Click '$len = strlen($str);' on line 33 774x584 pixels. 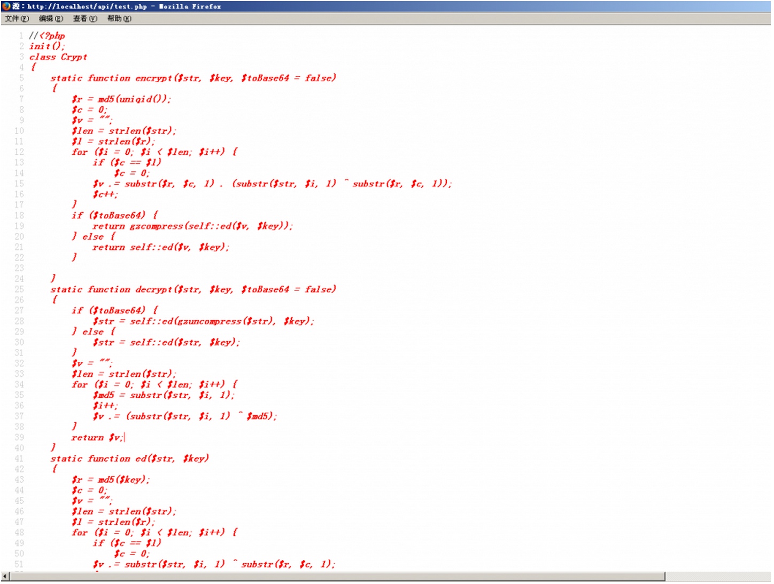pyautogui.click(x=124, y=374)
